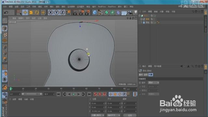The image size is (208, 117).
Task: Toggle Autokeying red button
Action: point(100,94)
